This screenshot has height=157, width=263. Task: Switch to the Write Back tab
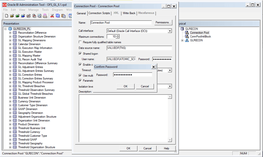pos(129,13)
